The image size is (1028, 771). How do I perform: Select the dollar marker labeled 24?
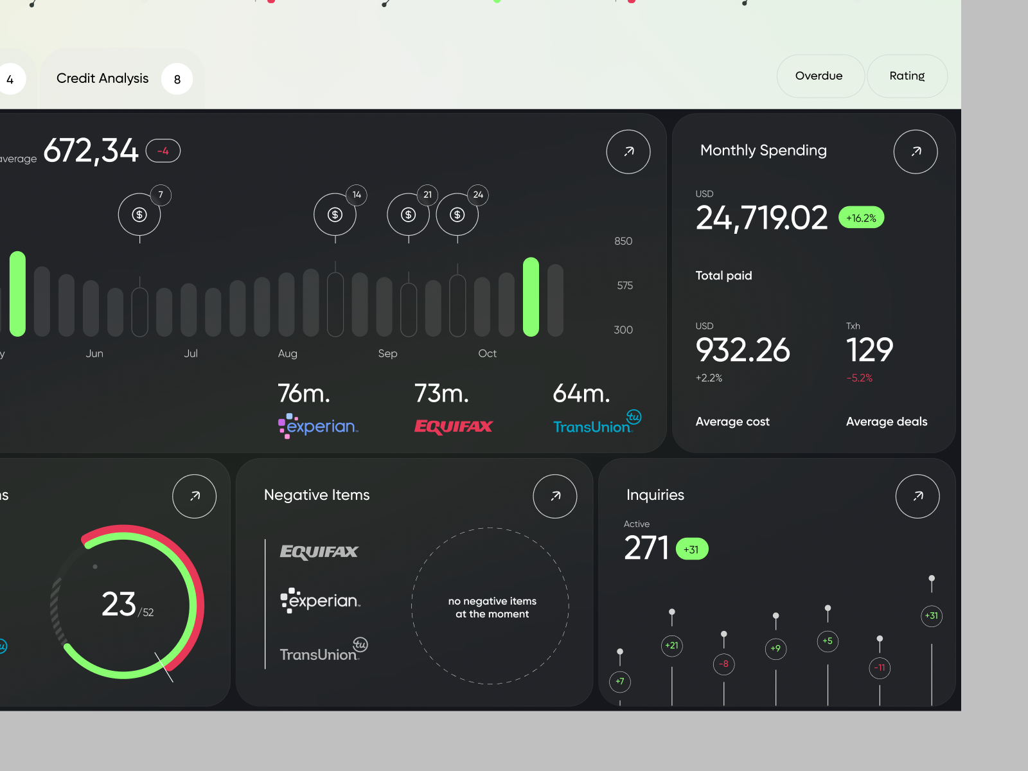(457, 215)
